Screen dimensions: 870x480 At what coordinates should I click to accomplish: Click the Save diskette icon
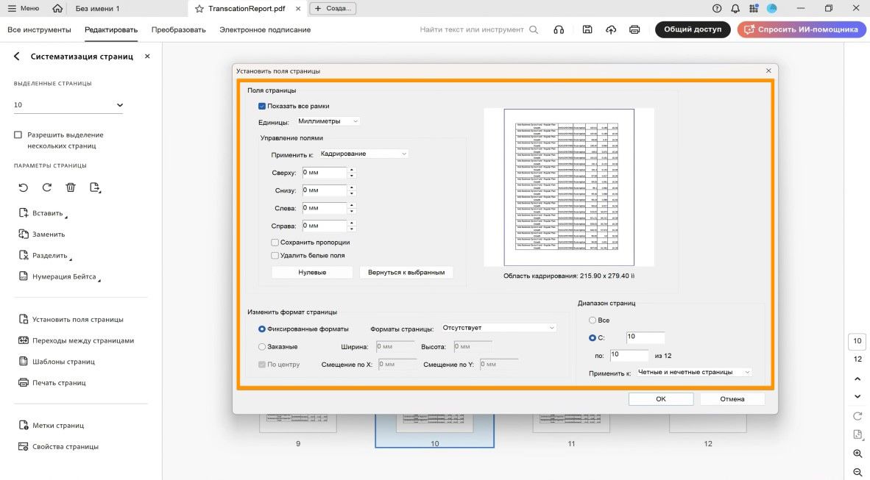coord(587,29)
